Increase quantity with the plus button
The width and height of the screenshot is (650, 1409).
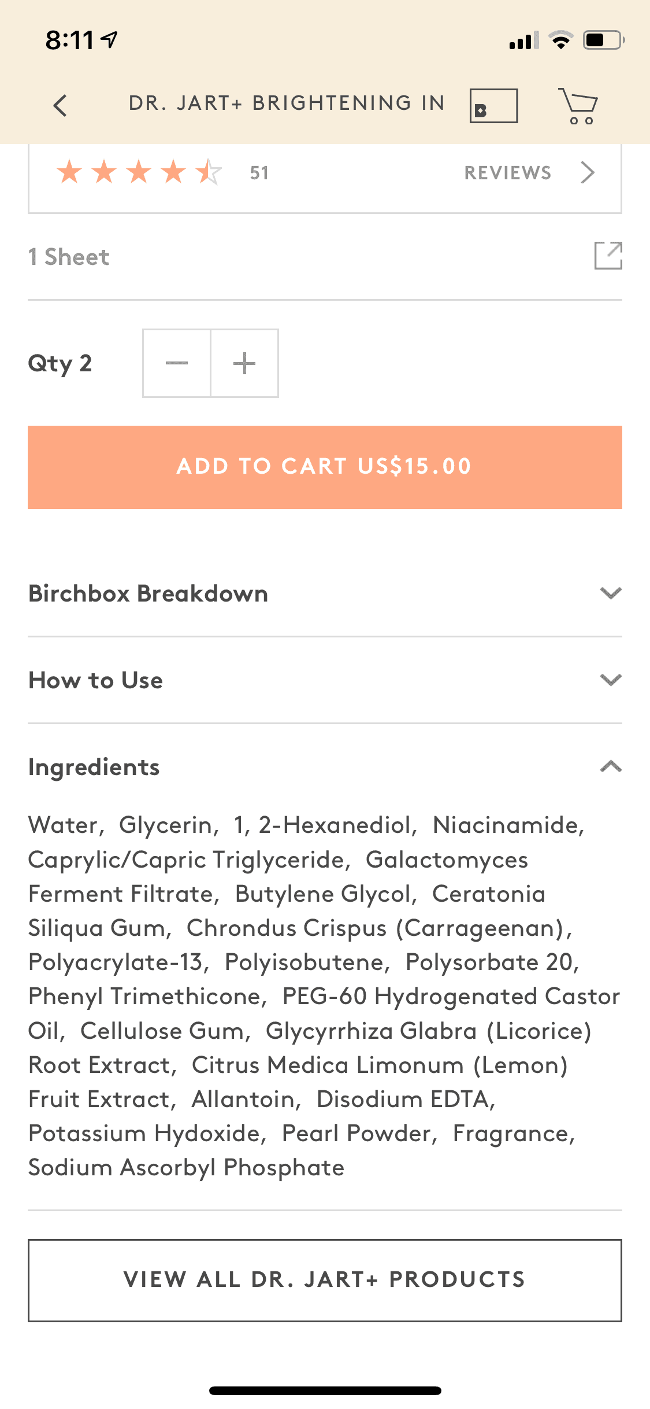coord(244,363)
